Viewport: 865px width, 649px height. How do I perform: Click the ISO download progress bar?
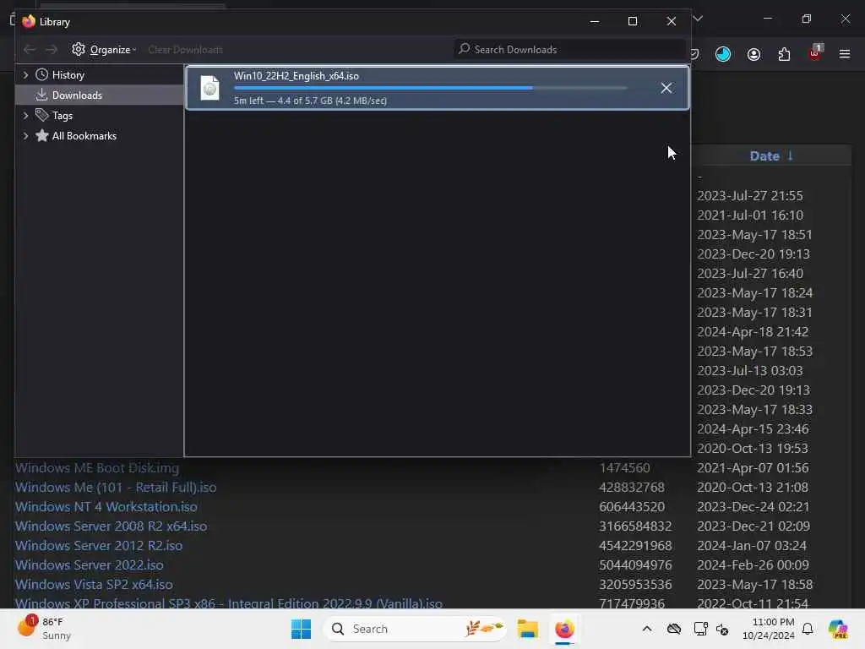430,88
